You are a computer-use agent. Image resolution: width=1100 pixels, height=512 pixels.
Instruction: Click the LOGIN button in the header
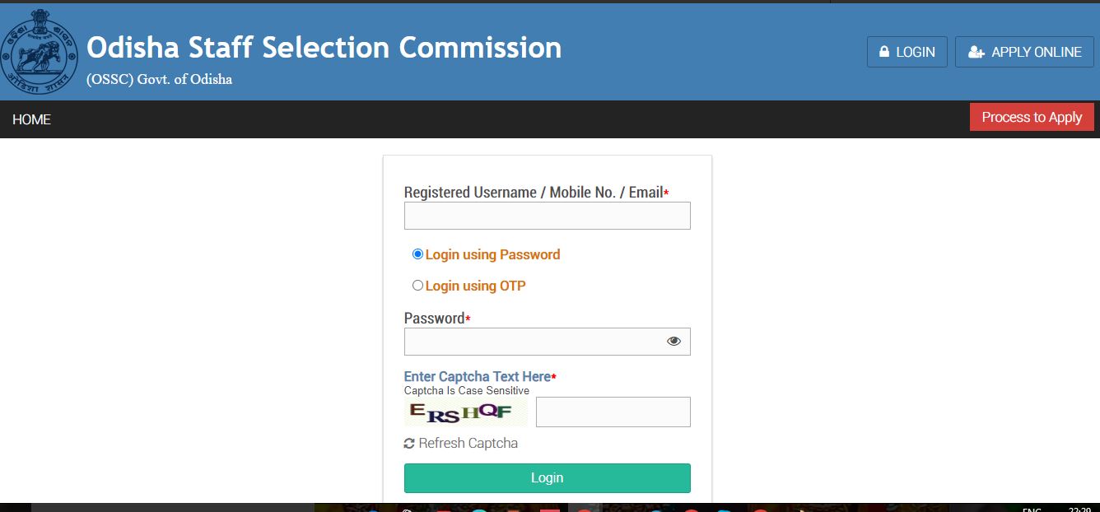point(907,51)
